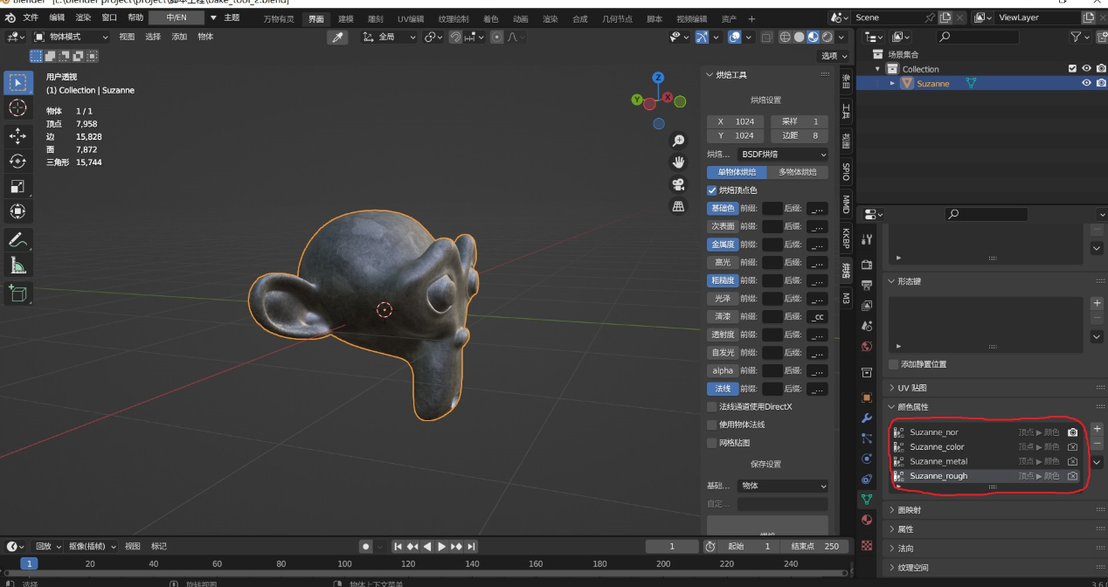Screen dimensions: 1108x587
Task: Hide Suzanne in viewport via eye icon
Action: [x=1087, y=83]
